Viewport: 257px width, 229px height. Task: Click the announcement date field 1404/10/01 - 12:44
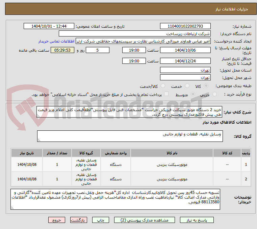tap(49, 26)
